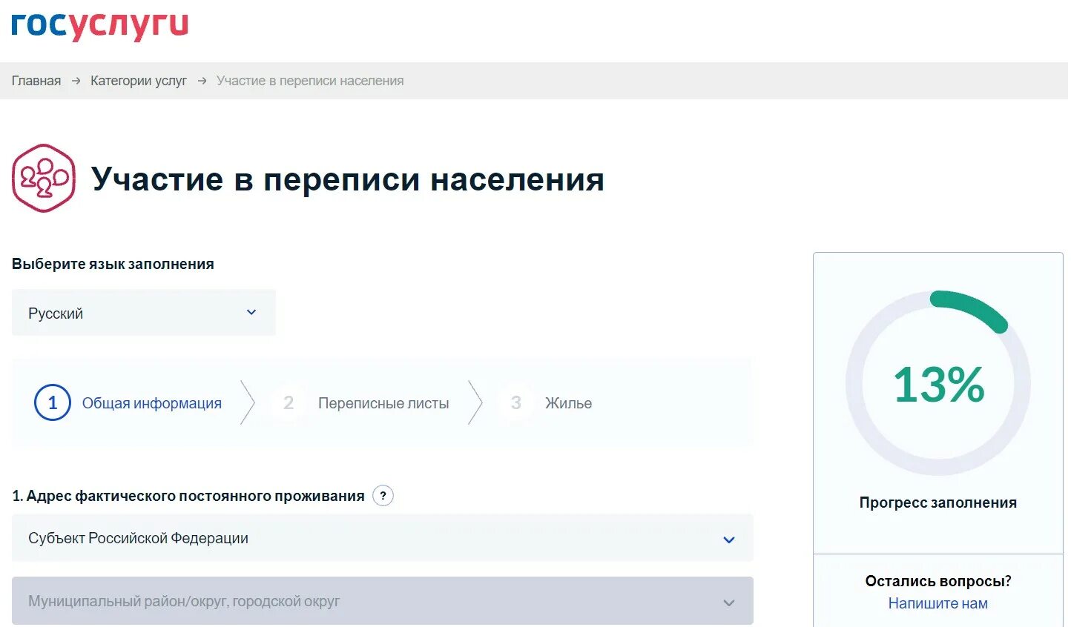The image size is (1071, 627).
Task: Select step 3 circle number
Action: point(516,402)
